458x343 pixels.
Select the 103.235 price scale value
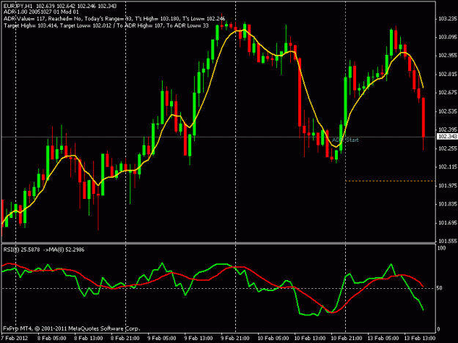[x=448, y=19]
